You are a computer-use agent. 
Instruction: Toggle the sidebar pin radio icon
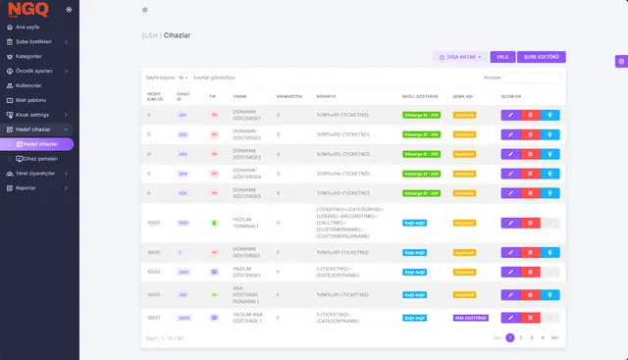click(x=69, y=10)
